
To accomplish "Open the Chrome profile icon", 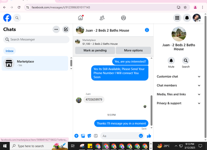I will coord(195,7).
